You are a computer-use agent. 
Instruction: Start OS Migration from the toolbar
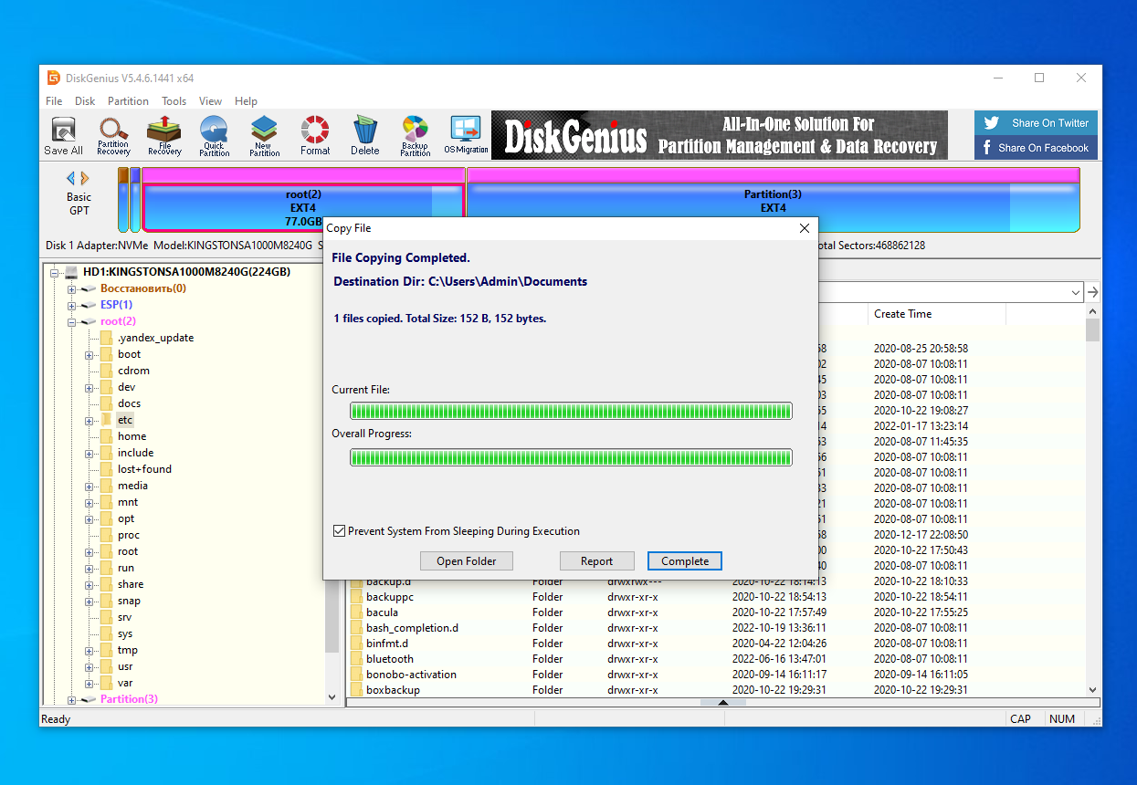(467, 135)
